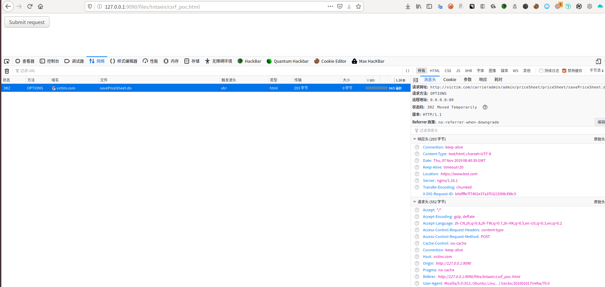The height and width of the screenshot is (287, 605).
Task: Sort requests by the 方法 column
Action: click(x=38, y=80)
